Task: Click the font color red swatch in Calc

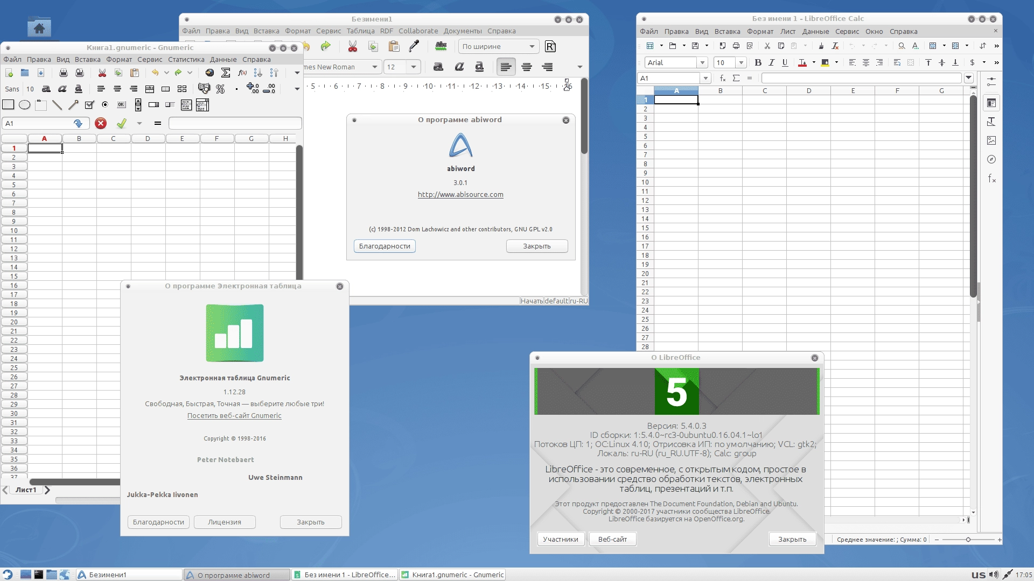Action: 802,62
